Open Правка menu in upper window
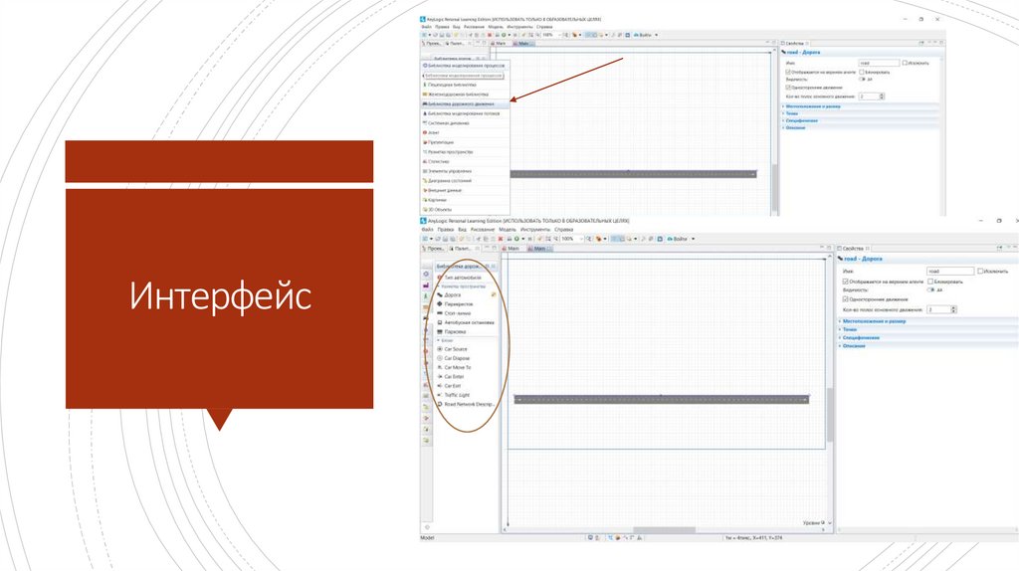The width and height of the screenshot is (1019, 571). [x=442, y=27]
